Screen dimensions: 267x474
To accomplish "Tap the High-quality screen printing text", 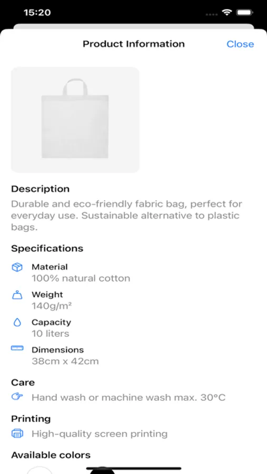I will pos(100,434).
